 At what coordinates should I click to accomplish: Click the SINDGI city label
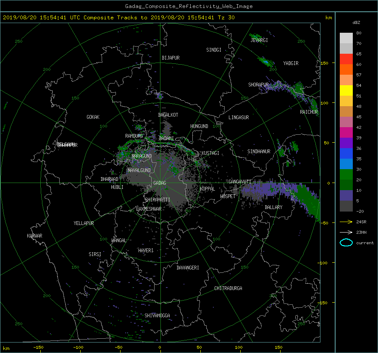pyautogui.click(x=214, y=50)
